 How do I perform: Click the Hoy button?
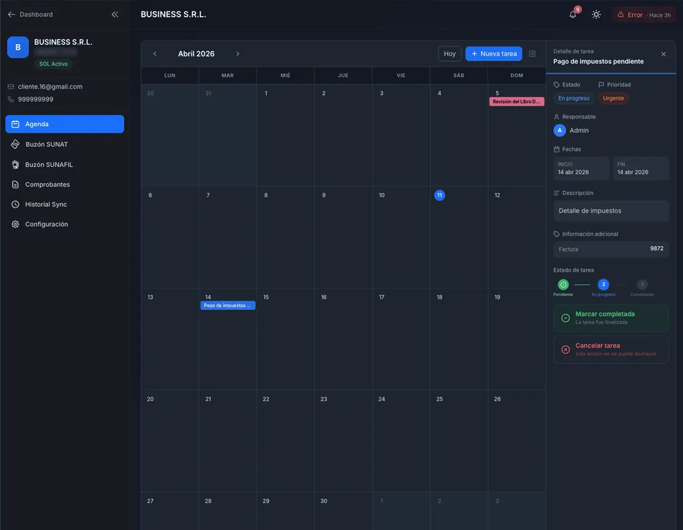(x=450, y=54)
